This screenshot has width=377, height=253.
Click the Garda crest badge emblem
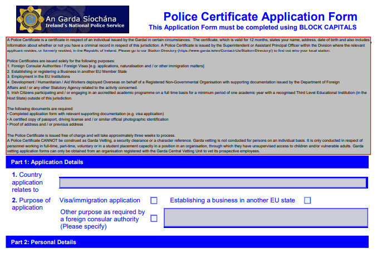point(30,19)
